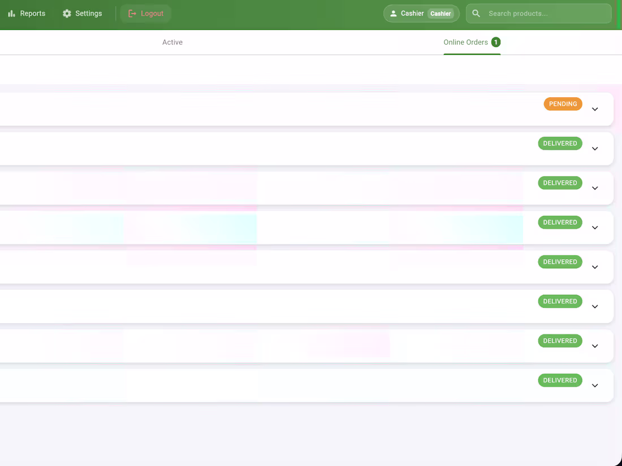
Task: Expand the PENDING order row chevron
Action: pyautogui.click(x=595, y=109)
